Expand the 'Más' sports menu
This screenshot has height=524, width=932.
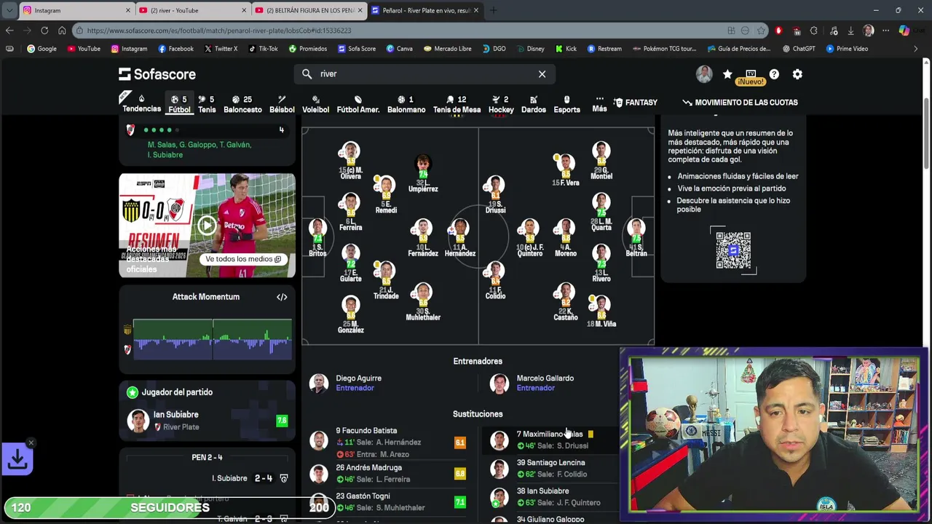tap(599, 103)
